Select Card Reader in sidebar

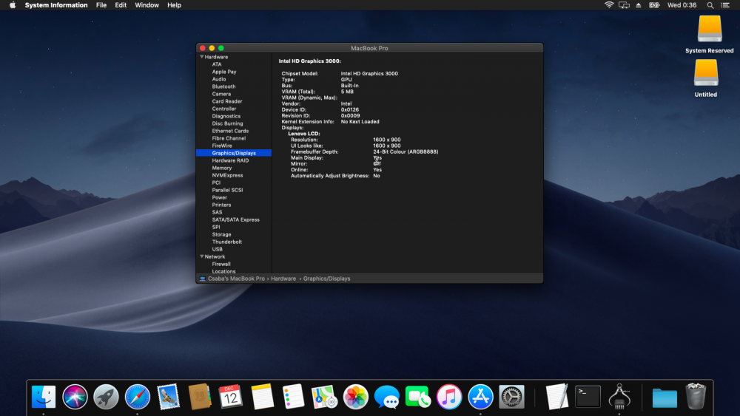pyautogui.click(x=227, y=101)
